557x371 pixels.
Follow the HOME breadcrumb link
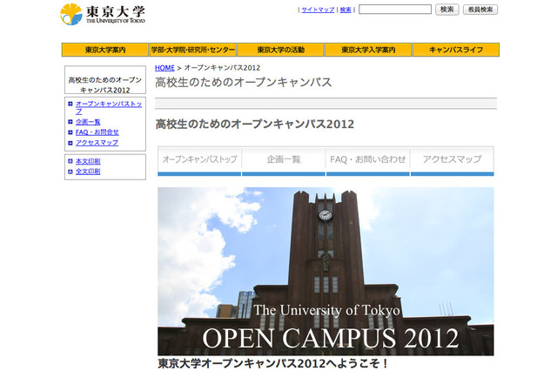tap(164, 68)
